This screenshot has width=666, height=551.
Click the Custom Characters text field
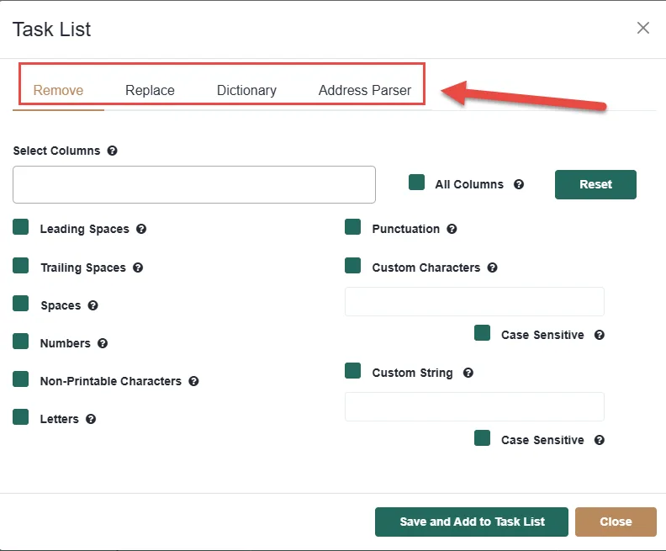[x=474, y=301]
